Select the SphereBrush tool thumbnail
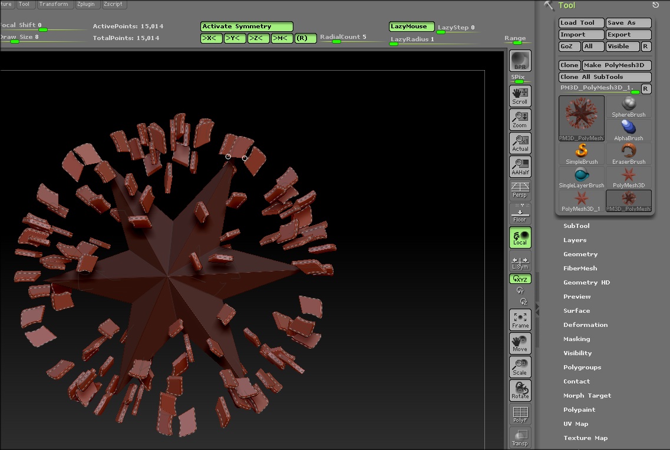This screenshot has width=670, height=450. pyautogui.click(x=628, y=107)
